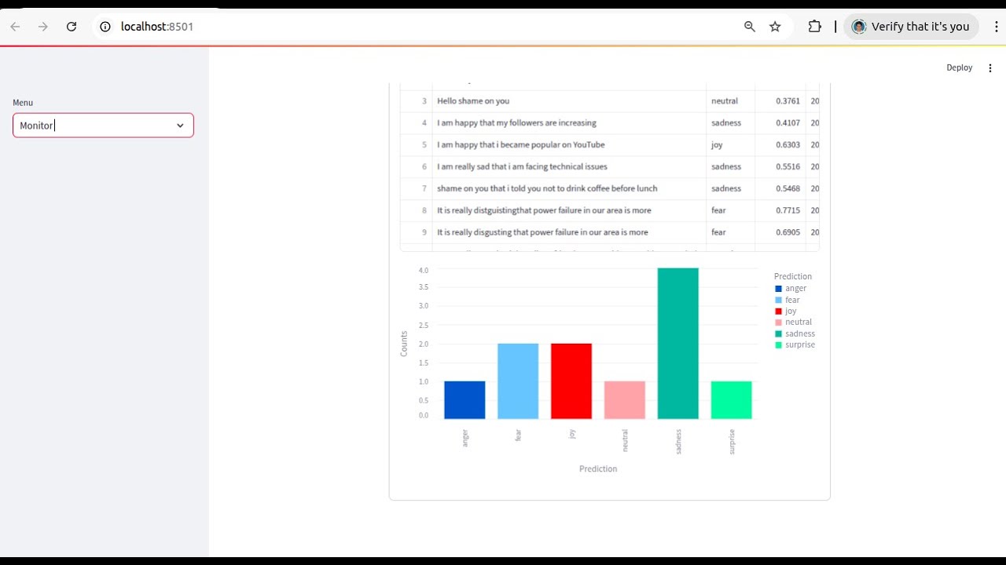The width and height of the screenshot is (1006, 565).
Task: Click the light blue fear bar
Action: [x=518, y=381]
